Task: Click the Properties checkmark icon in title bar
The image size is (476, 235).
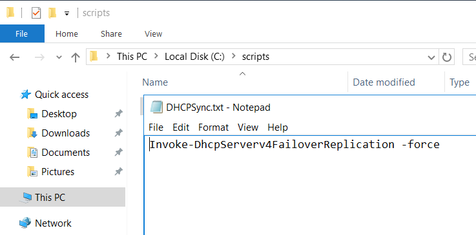Action: [36, 13]
